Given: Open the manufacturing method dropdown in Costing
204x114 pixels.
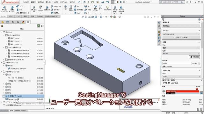Looking at the screenshot, I should pos(181,26).
